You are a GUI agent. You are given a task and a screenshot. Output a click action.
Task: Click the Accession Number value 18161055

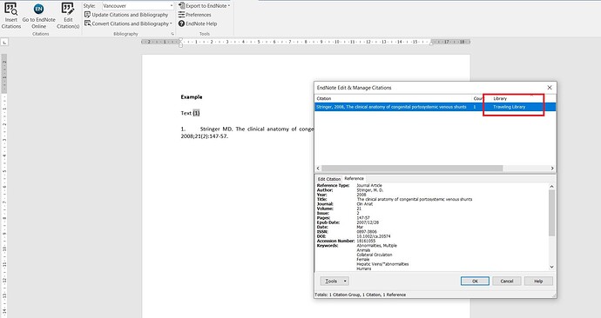coord(366,241)
